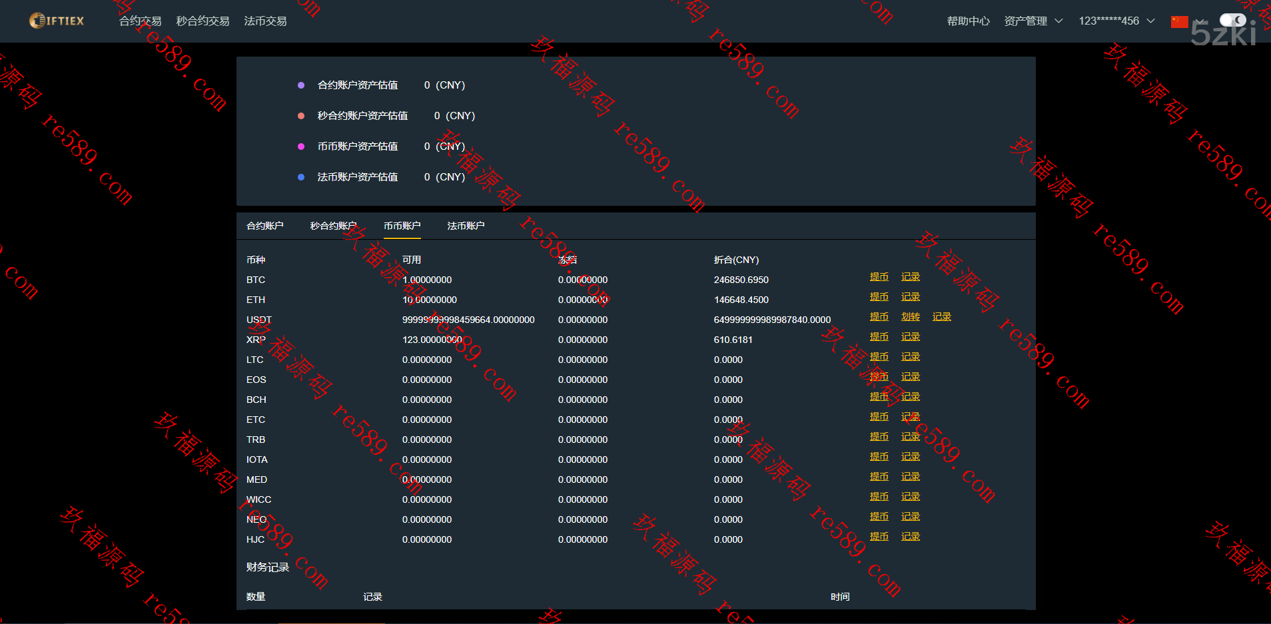1271x624 pixels.
Task: Click 划转 transfer link for USDT
Action: [910, 317]
